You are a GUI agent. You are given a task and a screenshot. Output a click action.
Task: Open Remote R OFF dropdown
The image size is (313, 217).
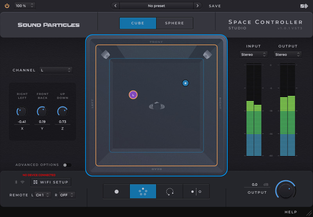(67, 195)
